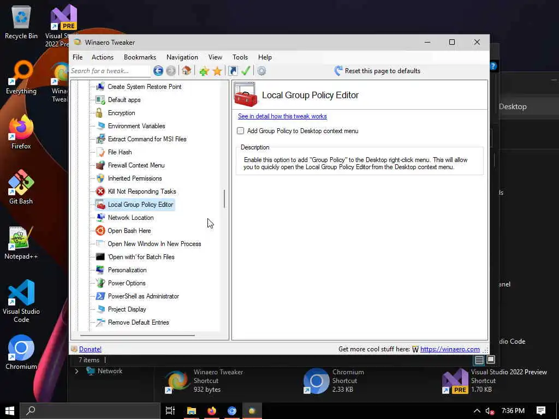Select Personalization in the tree
Image resolution: width=559 pixels, height=419 pixels.
click(x=127, y=270)
